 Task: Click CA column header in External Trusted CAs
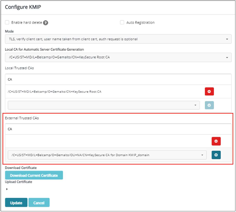tap(10, 129)
